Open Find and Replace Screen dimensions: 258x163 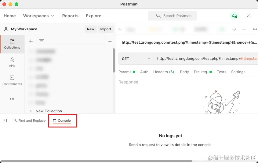pos(29,121)
